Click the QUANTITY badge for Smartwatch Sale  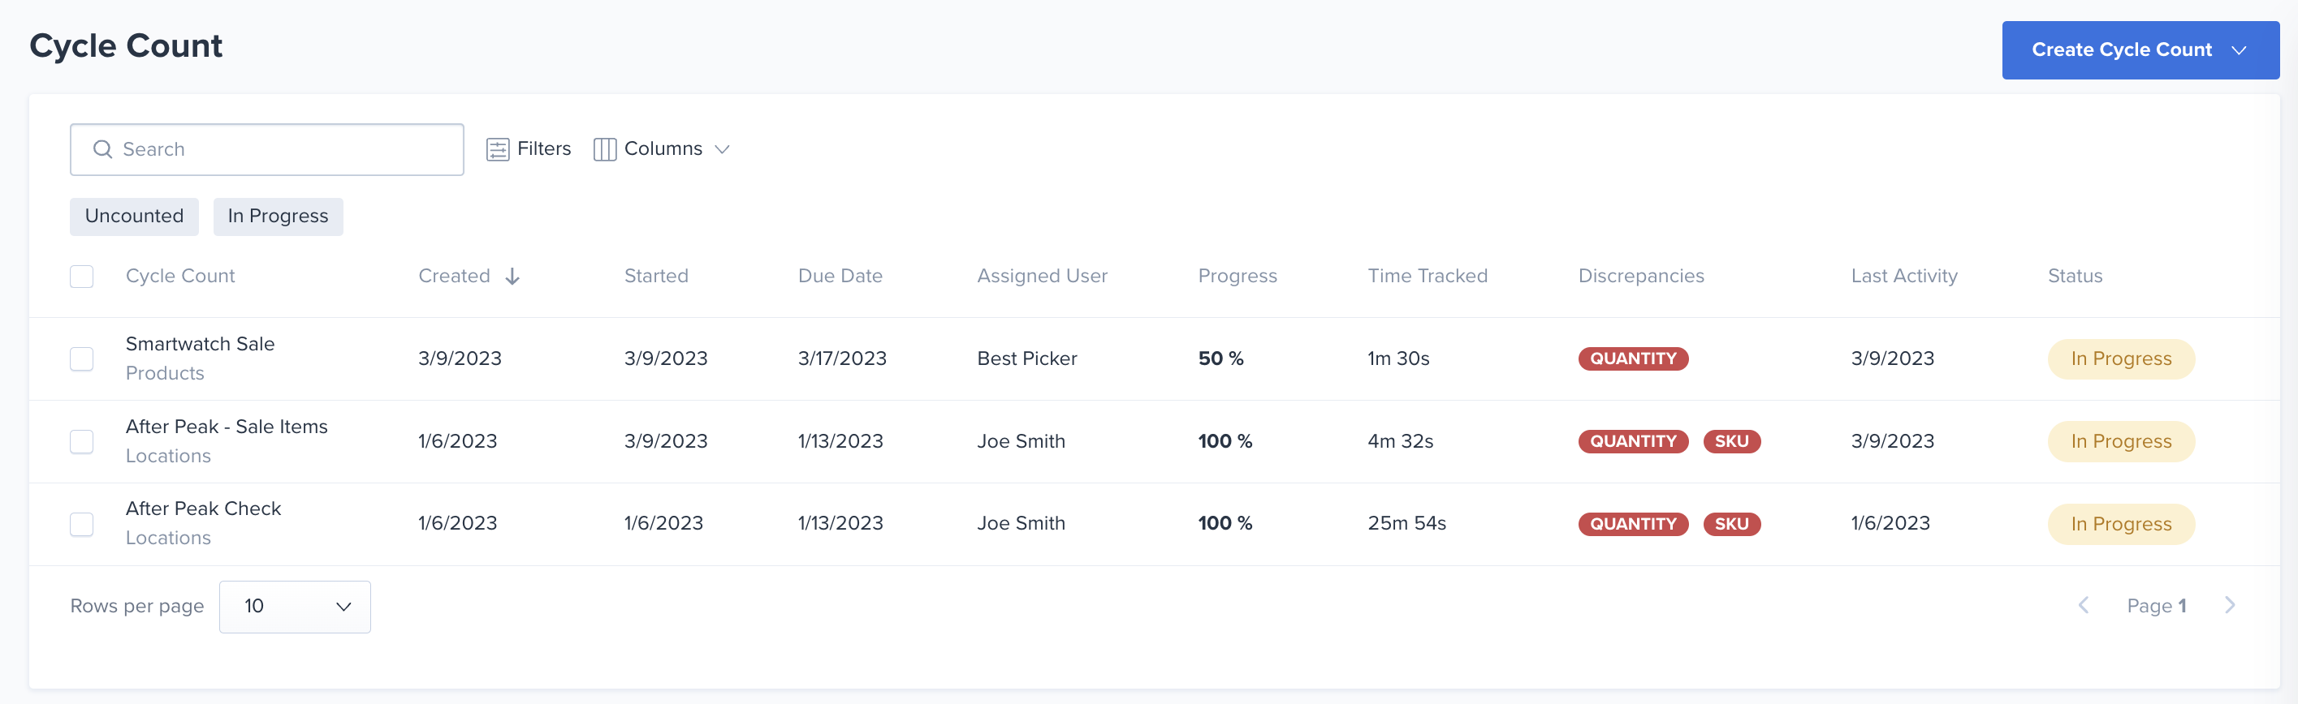pyautogui.click(x=1632, y=358)
